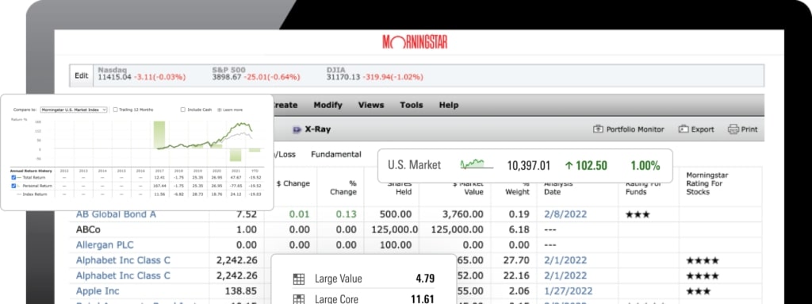Viewport: 812px width, 304px height.
Task: Click the Print printer icon
Action: (733, 129)
